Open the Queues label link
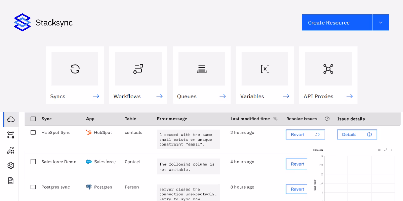The height and width of the screenshot is (201, 403). tap(187, 97)
